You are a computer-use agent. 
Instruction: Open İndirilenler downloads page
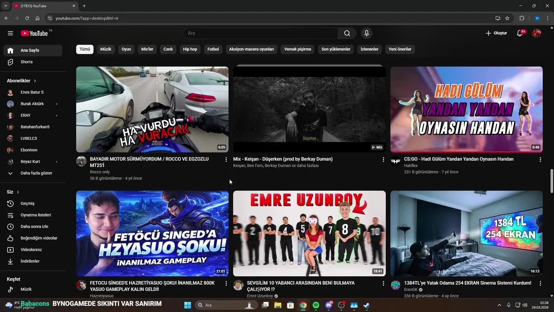tap(33, 261)
